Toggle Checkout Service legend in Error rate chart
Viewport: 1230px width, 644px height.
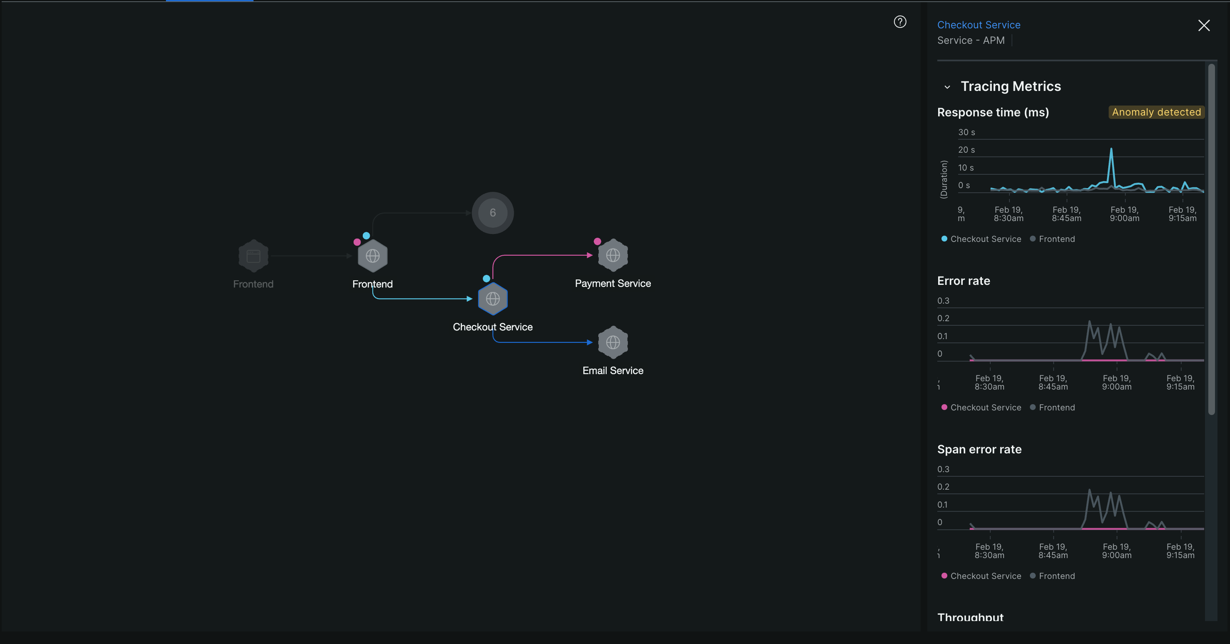[x=981, y=408]
